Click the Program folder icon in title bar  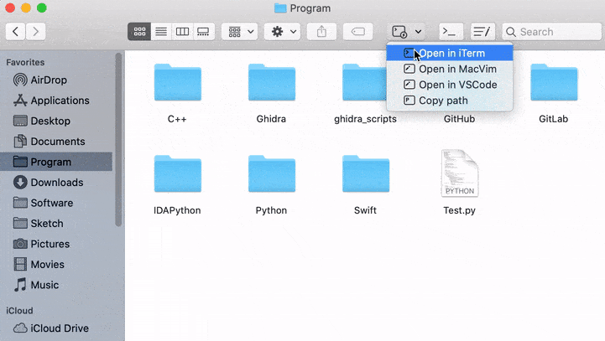tap(280, 8)
